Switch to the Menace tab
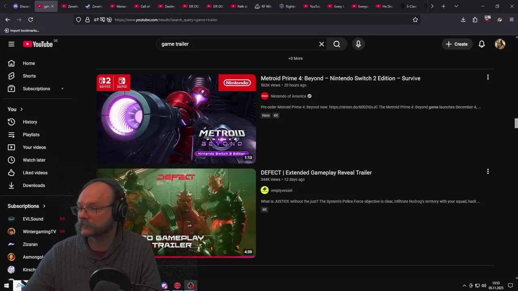This screenshot has height=291, width=518. (x=118, y=6)
